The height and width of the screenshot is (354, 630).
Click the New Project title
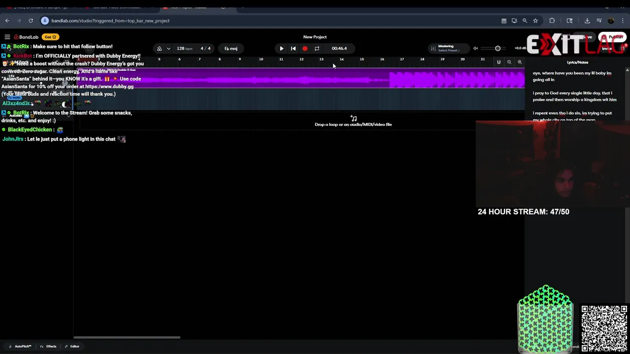315,37
